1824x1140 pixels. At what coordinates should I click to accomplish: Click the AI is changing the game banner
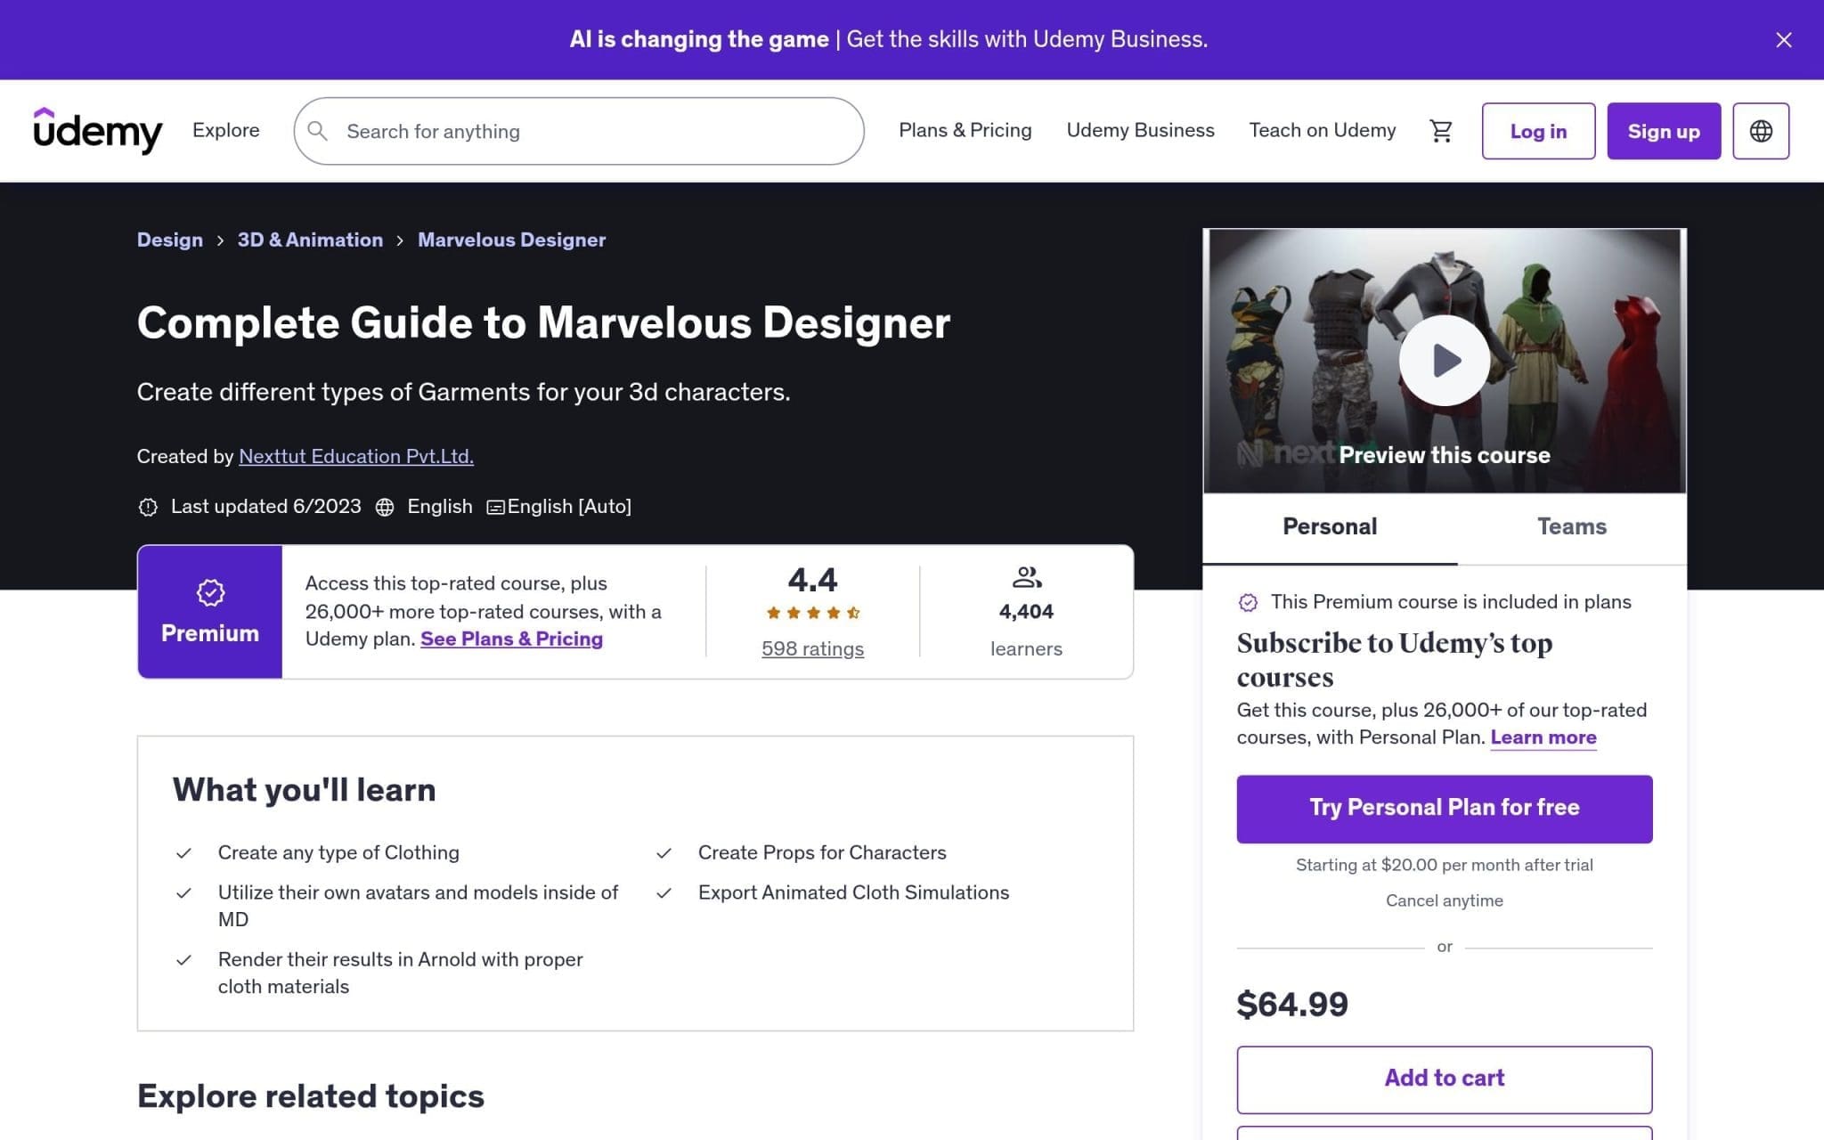tap(888, 39)
